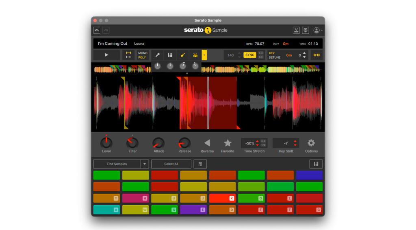
Task: Toggle Reverse playback
Action: pos(207,143)
